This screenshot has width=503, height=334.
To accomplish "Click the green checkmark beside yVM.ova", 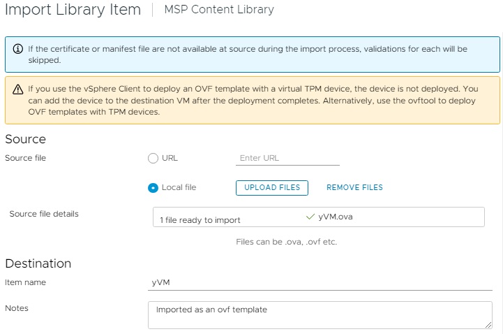I will (x=310, y=217).
